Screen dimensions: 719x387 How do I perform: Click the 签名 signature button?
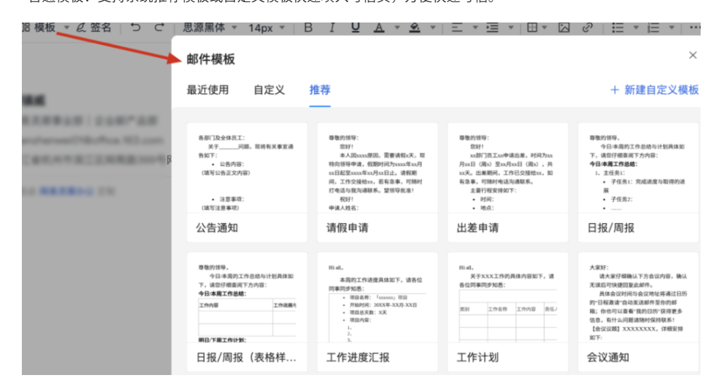[94, 28]
